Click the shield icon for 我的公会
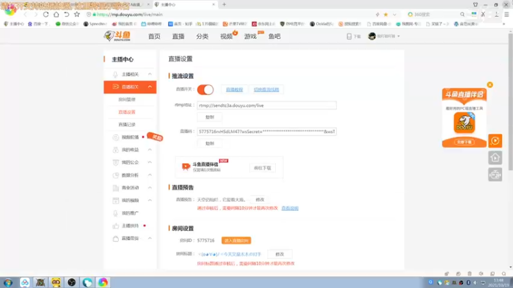 click(115, 163)
